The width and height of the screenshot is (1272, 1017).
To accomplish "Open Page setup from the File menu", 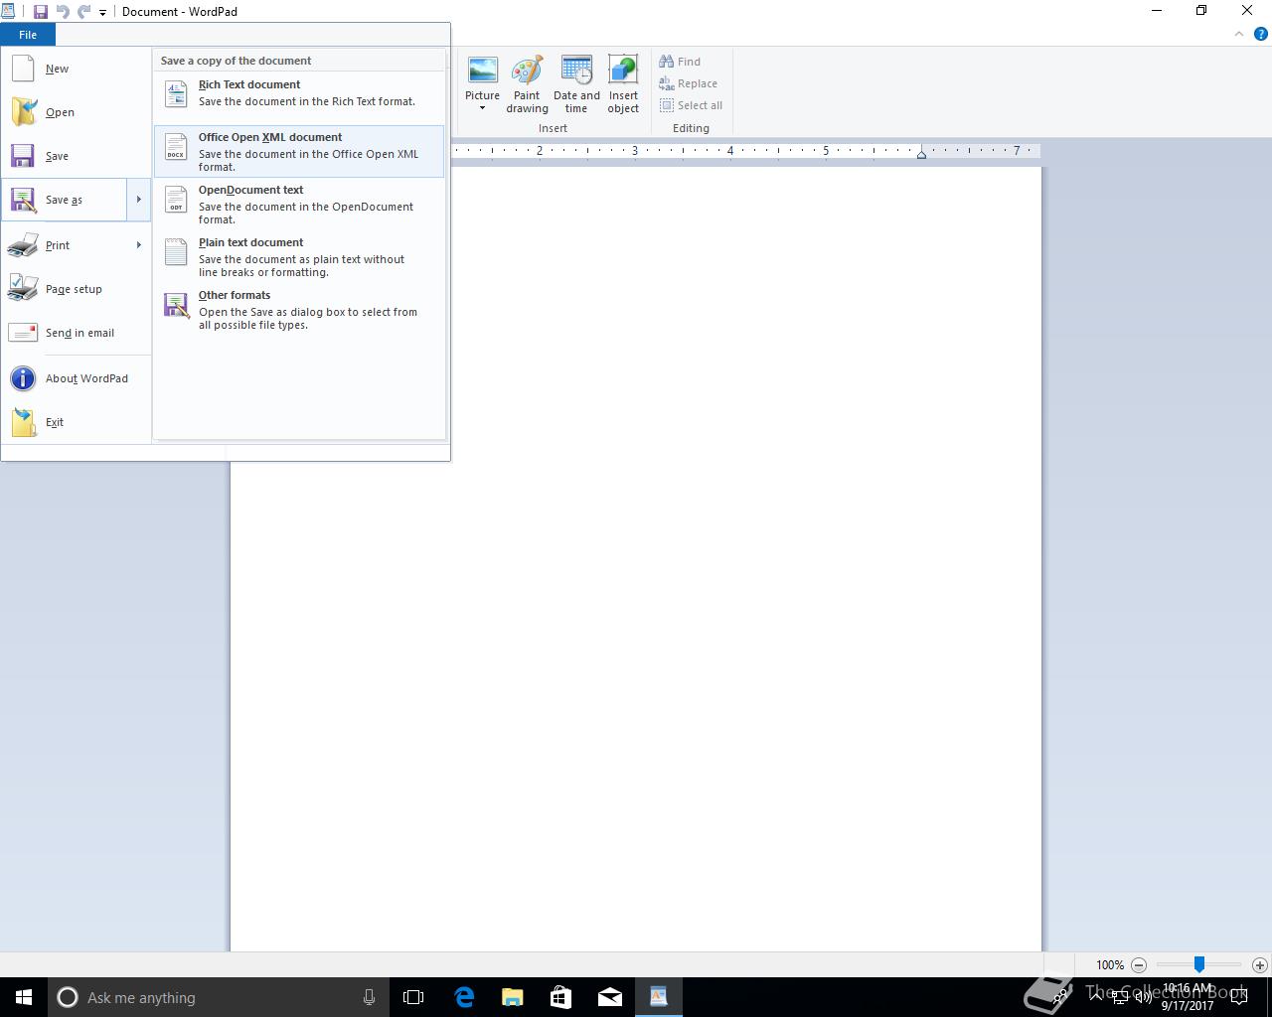I will (76, 289).
